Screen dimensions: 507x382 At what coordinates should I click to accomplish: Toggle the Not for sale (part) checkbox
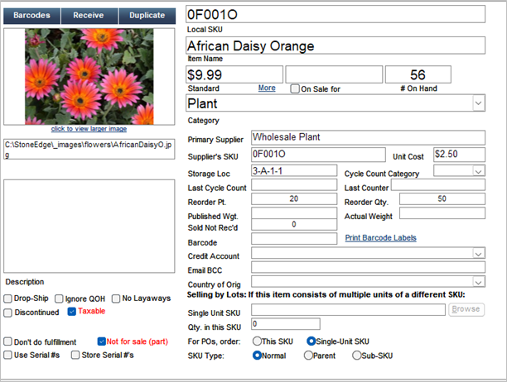[x=102, y=341]
